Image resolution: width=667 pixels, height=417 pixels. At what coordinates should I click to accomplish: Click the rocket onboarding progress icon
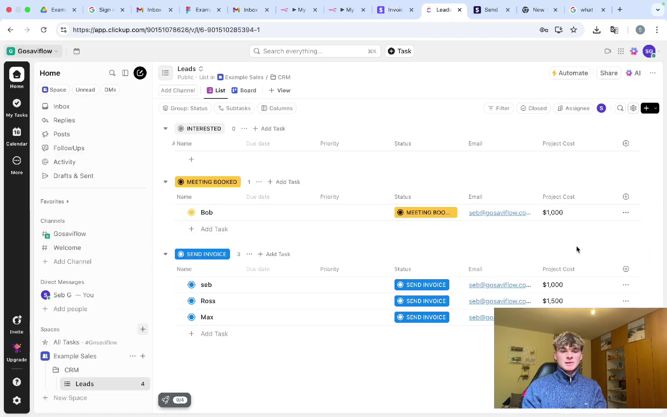coord(166,400)
